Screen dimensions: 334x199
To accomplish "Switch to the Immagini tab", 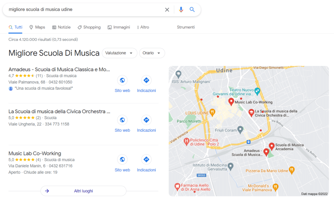I will pos(119,27).
